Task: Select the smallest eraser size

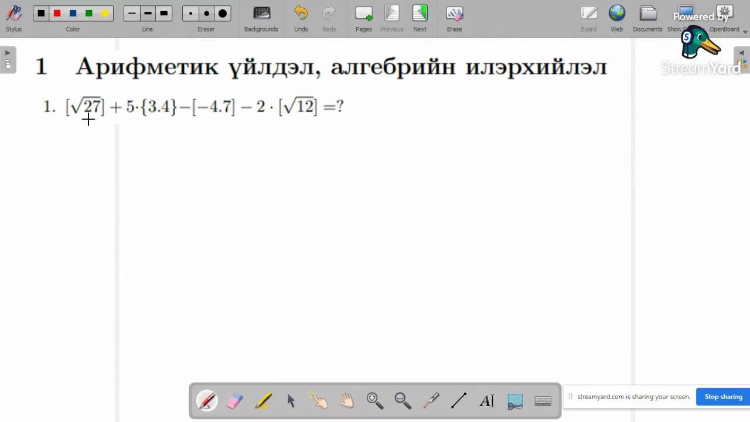Action: click(x=190, y=13)
